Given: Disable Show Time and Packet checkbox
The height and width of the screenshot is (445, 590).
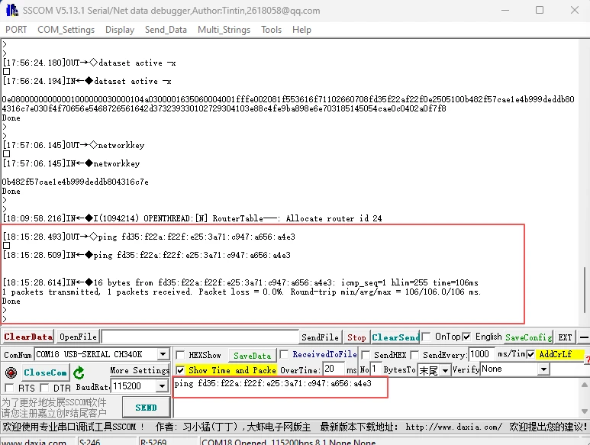Looking at the screenshot, I should (180, 370).
